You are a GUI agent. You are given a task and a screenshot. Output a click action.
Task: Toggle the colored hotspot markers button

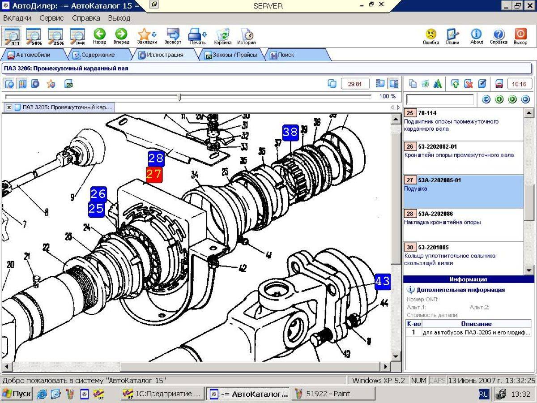tap(22, 84)
